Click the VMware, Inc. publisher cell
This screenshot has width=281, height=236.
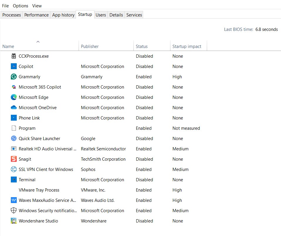point(93,190)
